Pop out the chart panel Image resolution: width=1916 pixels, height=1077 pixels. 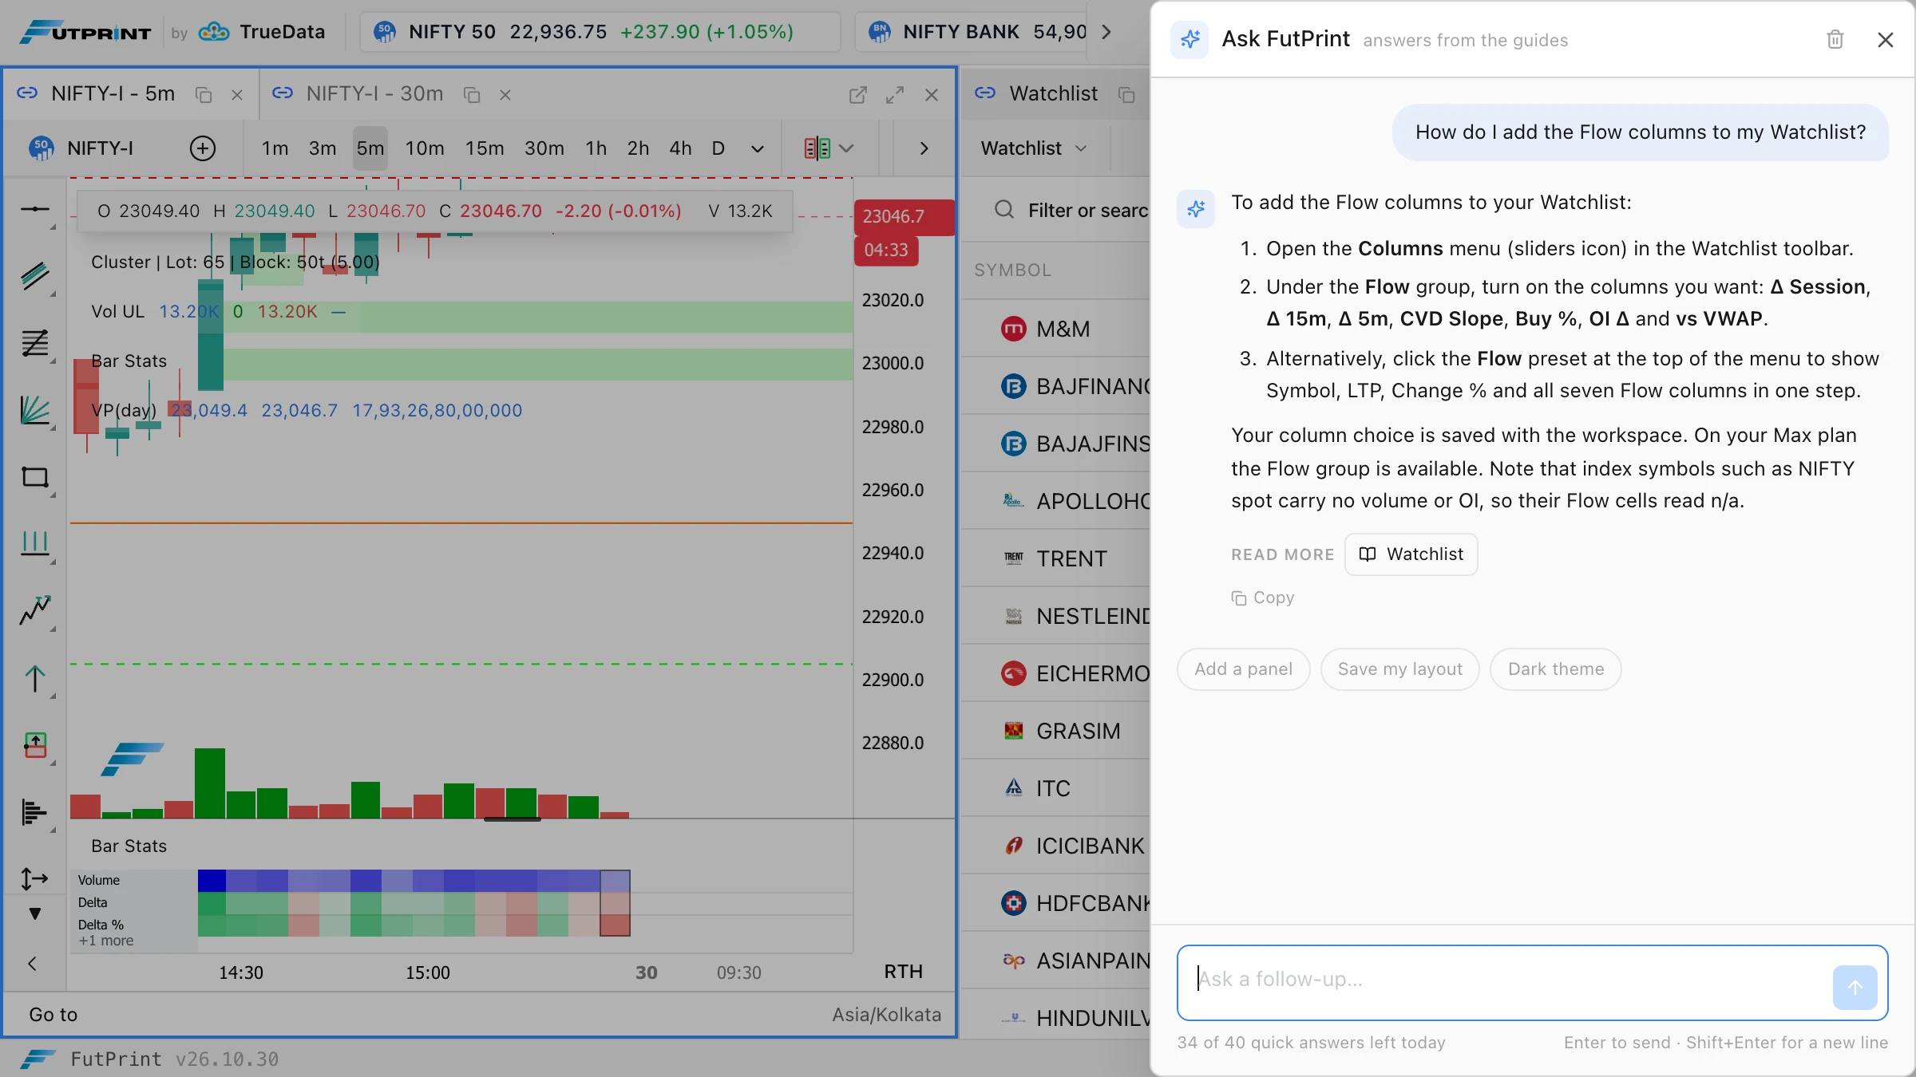point(858,95)
